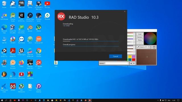Open YouTube desktop shortcut
Viewport: 182px width, 102px height.
[x=47, y=5]
